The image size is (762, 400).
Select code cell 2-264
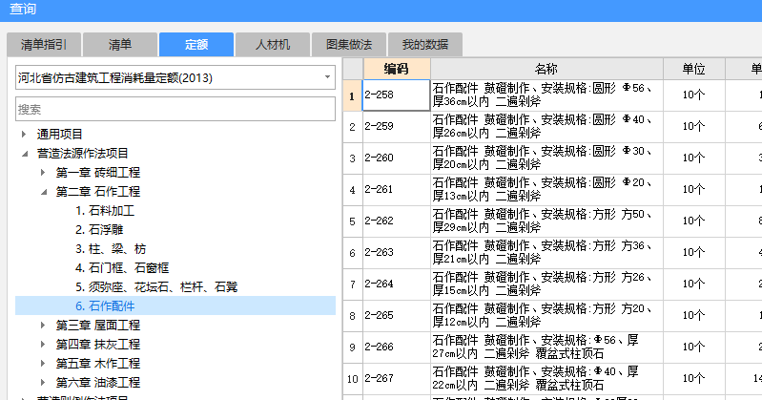[397, 284]
